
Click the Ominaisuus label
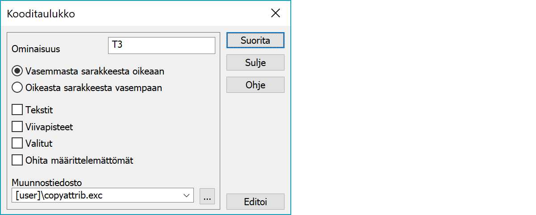click(x=36, y=49)
